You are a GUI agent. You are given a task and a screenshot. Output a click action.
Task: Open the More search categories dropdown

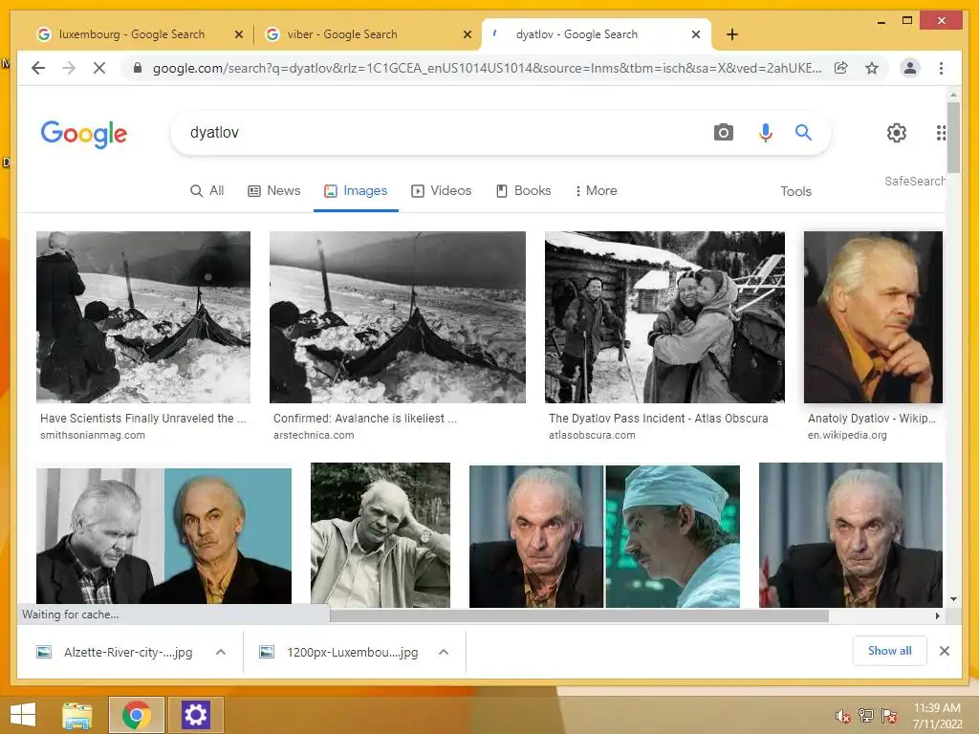(596, 191)
